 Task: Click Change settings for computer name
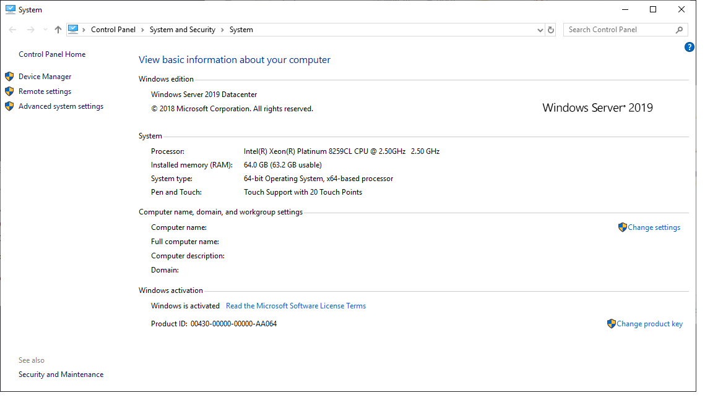(654, 227)
